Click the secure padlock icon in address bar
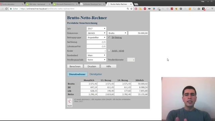Screen dimensions: 215x121 click(x=11, y=9)
